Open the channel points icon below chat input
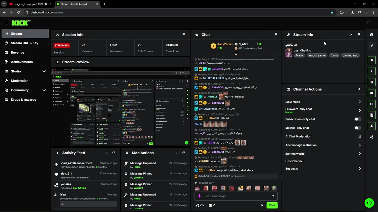Screen dimensions: 378x212 click(200, 206)
